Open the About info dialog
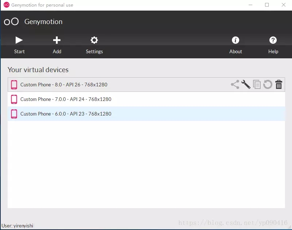 [236, 45]
